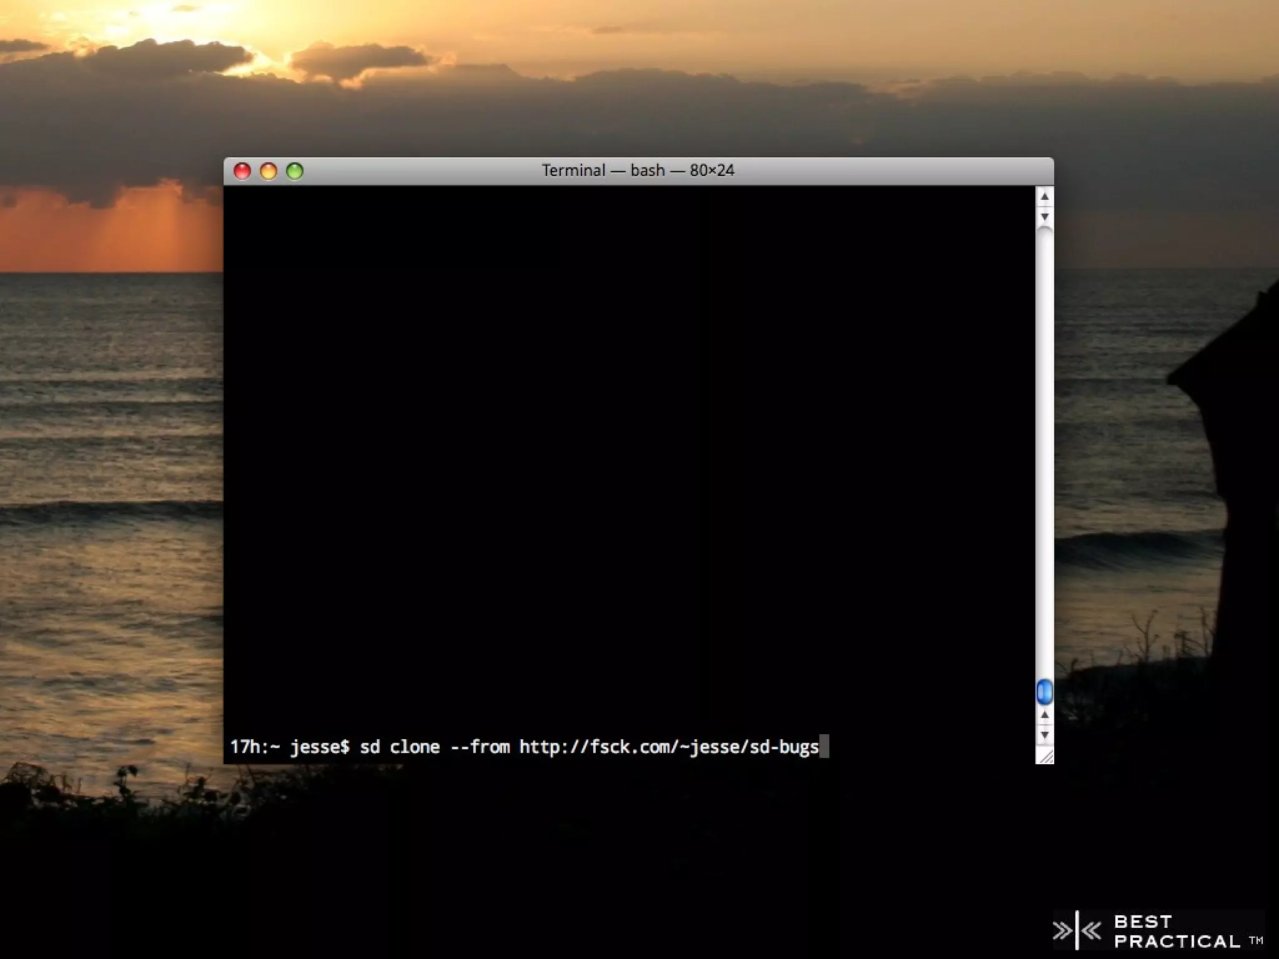
Task: Close the Terminal window
Action: point(242,171)
